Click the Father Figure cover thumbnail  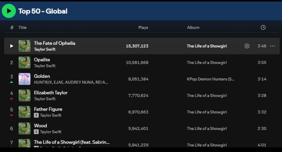[x=25, y=112]
